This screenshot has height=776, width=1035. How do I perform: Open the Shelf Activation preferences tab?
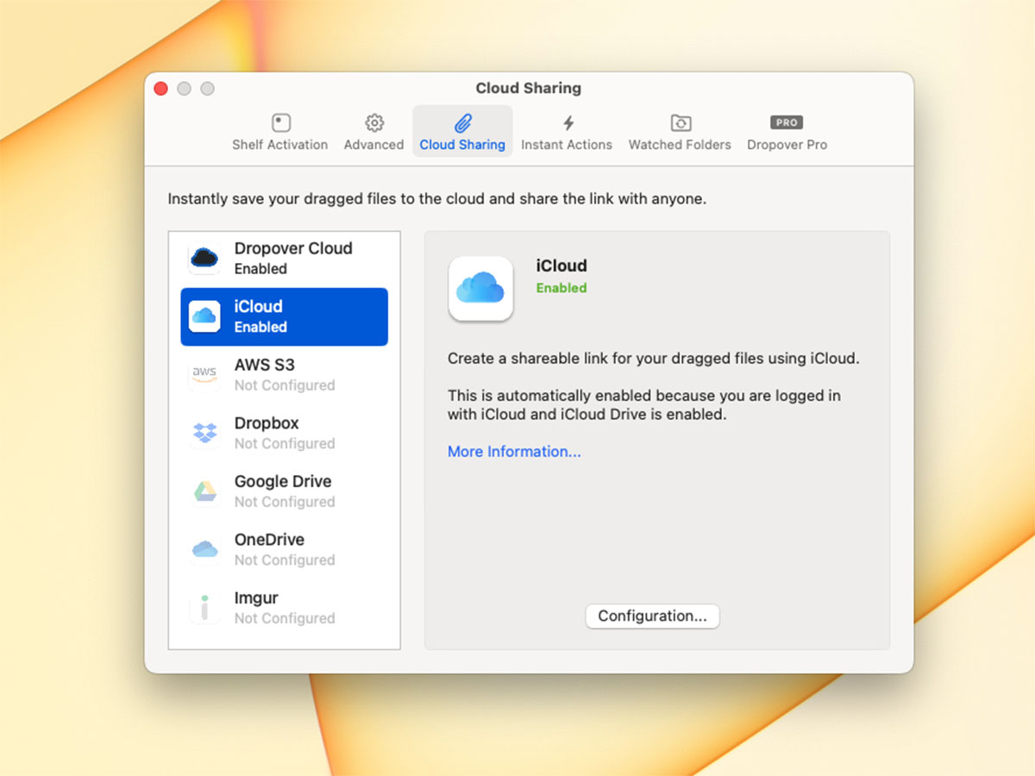tap(279, 133)
